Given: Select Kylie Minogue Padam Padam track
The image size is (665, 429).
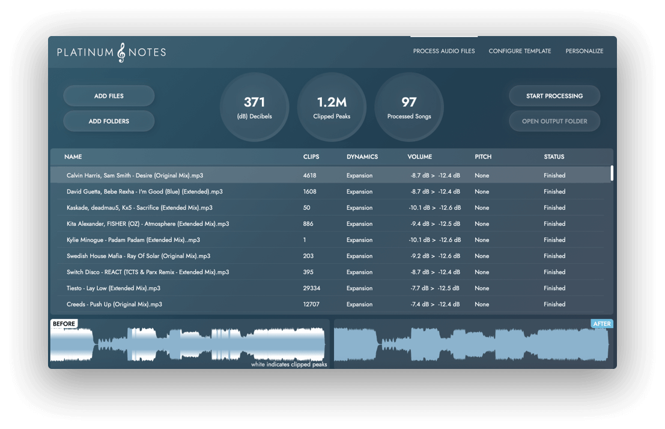Looking at the screenshot, I should click(x=330, y=240).
